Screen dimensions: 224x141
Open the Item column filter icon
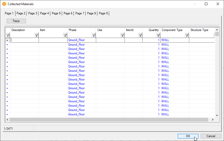coord(65,35)
